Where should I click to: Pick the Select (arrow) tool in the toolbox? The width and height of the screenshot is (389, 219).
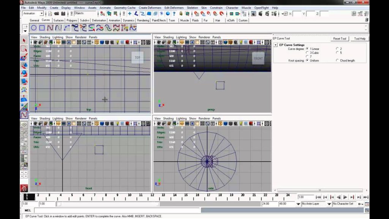[x=24, y=40]
